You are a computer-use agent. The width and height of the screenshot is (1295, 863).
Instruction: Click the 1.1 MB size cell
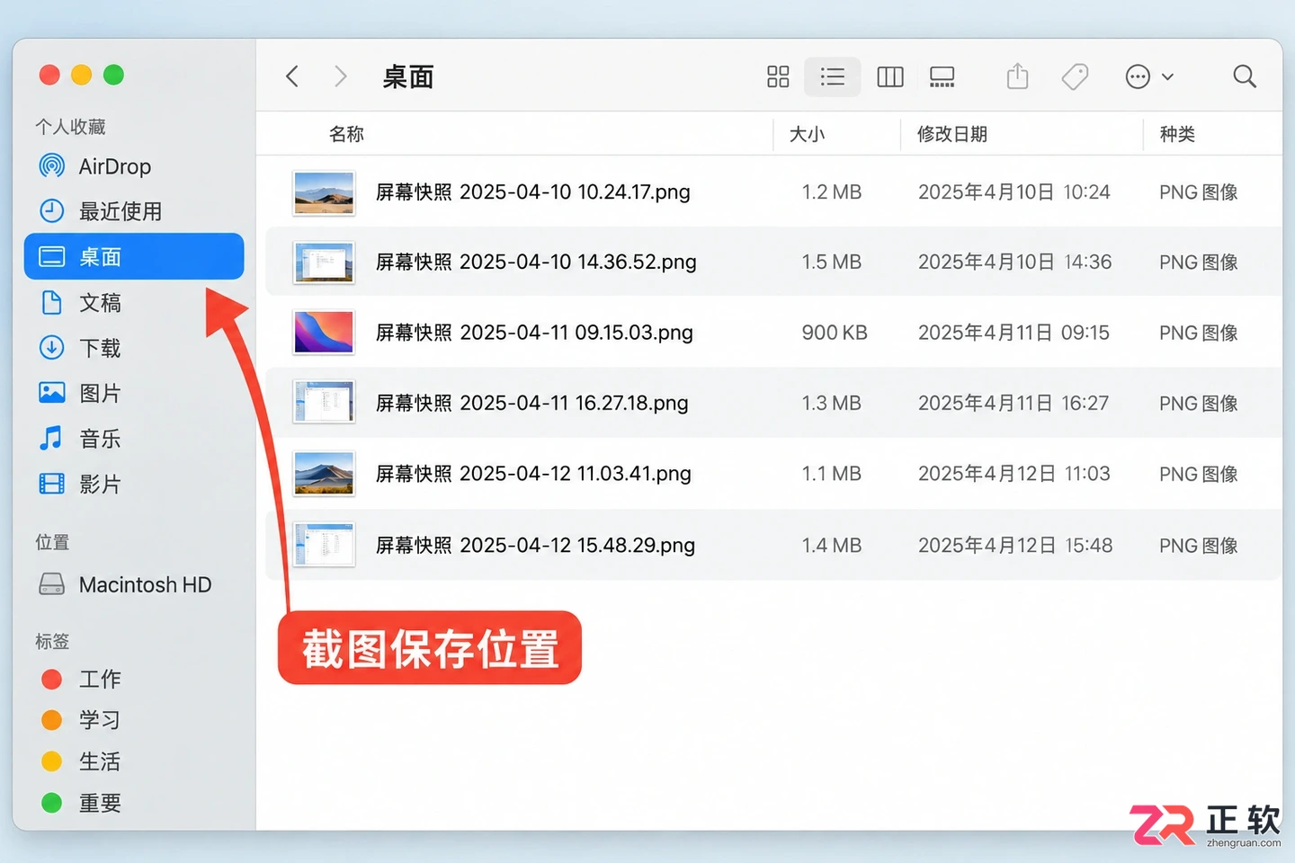pos(832,474)
